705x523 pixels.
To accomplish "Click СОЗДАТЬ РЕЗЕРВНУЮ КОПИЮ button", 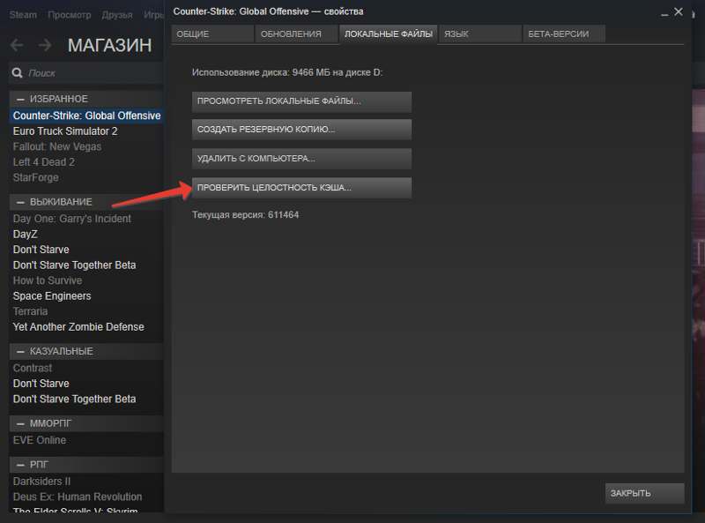I will [x=301, y=130].
